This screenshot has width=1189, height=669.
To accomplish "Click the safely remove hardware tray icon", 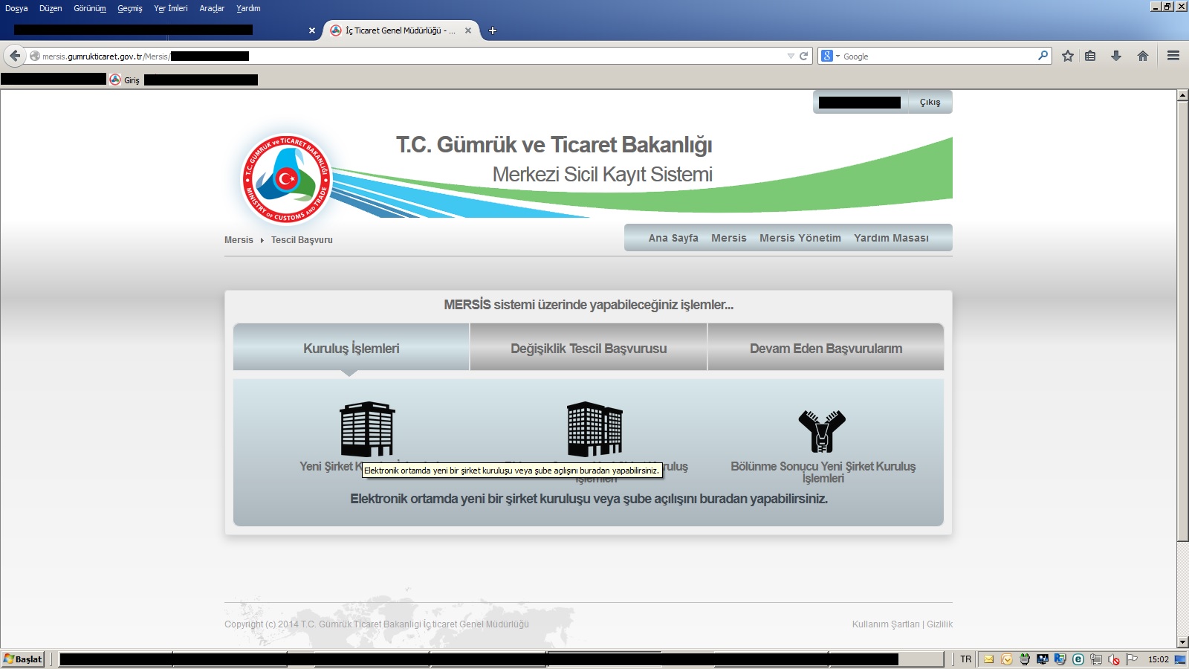I will (x=1025, y=659).
